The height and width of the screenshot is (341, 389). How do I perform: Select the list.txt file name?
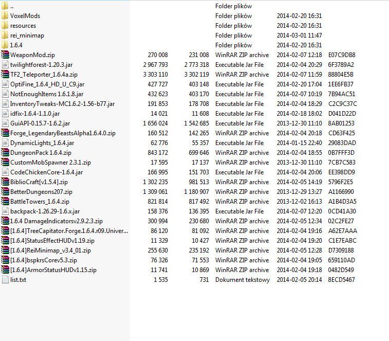click(18, 280)
